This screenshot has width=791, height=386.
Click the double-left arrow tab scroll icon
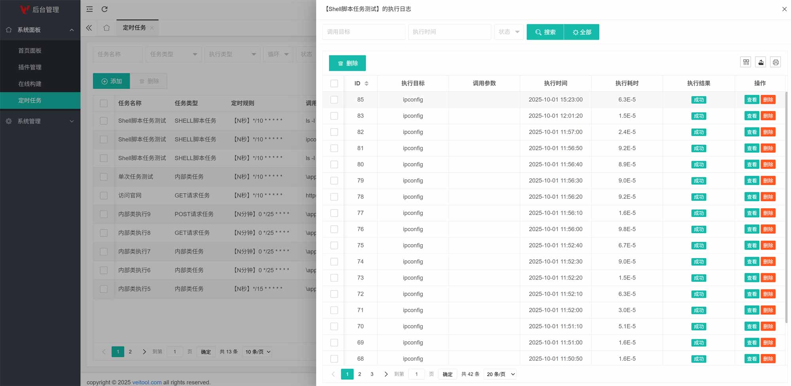89,28
